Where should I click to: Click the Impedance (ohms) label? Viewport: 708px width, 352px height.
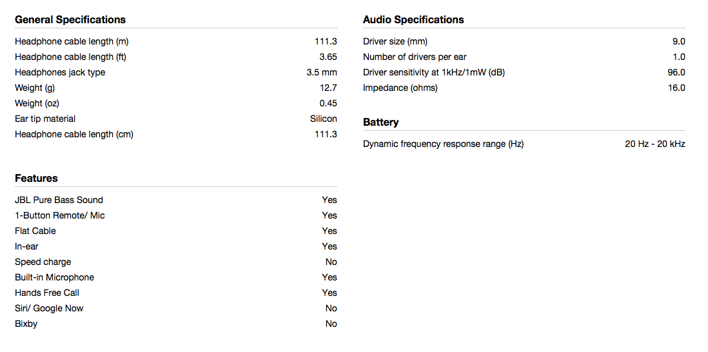click(x=400, y=88)
